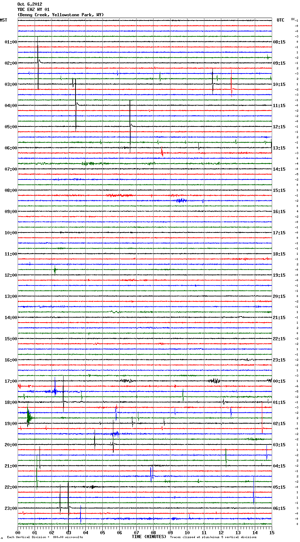Select the "02:00" MST time label
300x542 pixels.
click(x=11, y=63)
